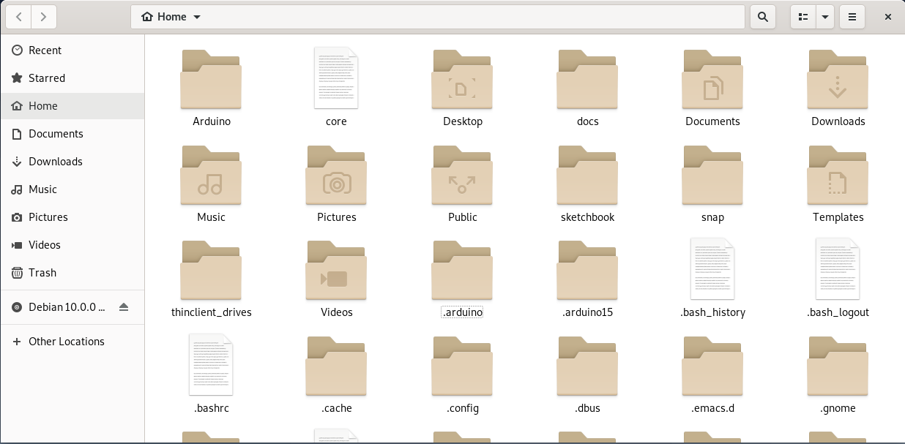
Task: Select the core file icon
Action: coord(336,78)
